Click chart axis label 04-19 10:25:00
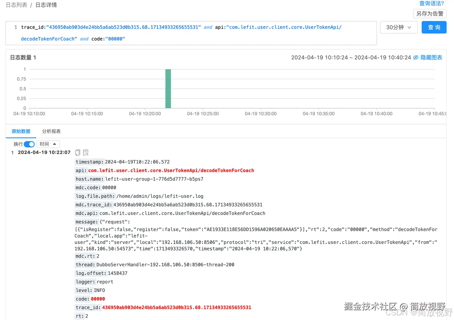This screenshot has width=454, height=320. (x=203, y=114)
